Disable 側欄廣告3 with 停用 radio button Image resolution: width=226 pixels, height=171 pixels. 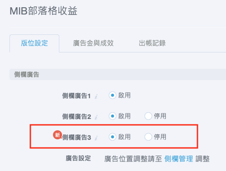(148, 137)
